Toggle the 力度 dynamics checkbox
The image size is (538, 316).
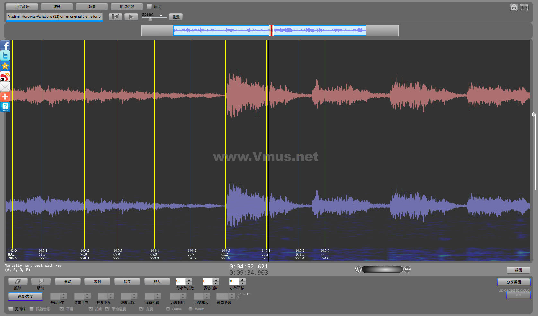(x=141, y=309)
